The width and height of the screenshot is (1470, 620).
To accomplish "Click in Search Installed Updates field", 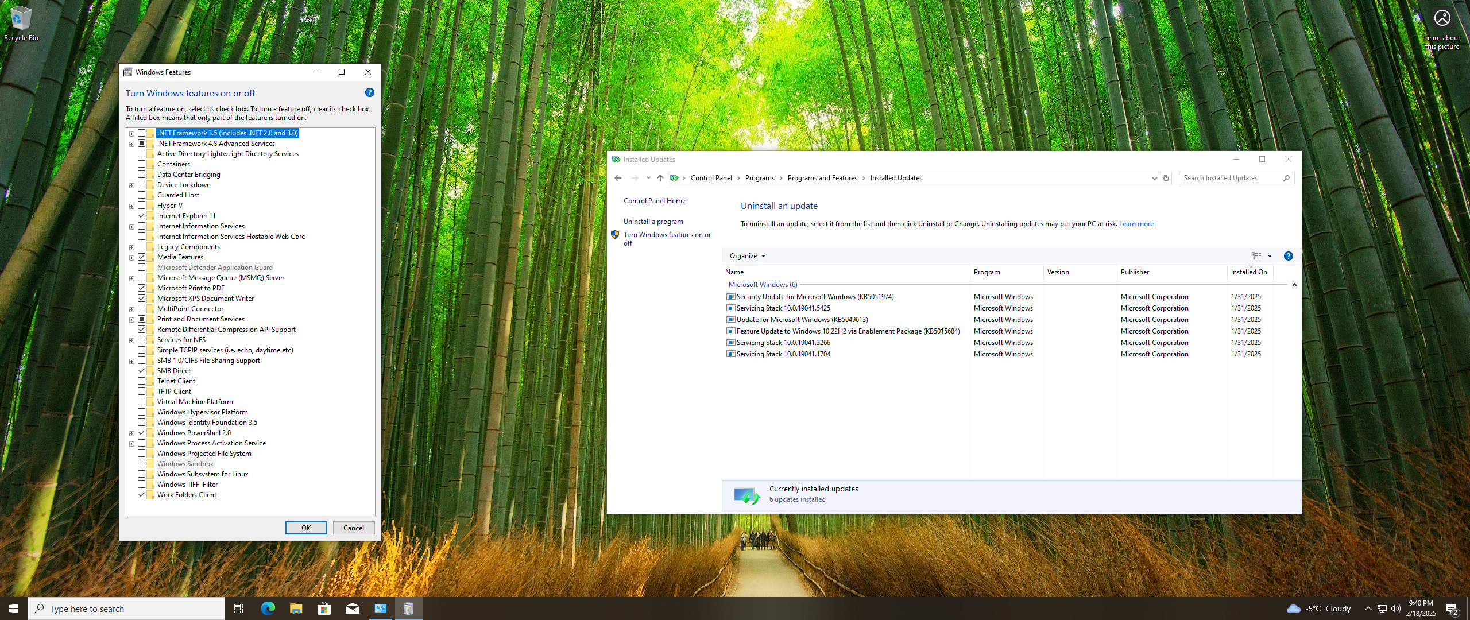I will point(1230,178).
